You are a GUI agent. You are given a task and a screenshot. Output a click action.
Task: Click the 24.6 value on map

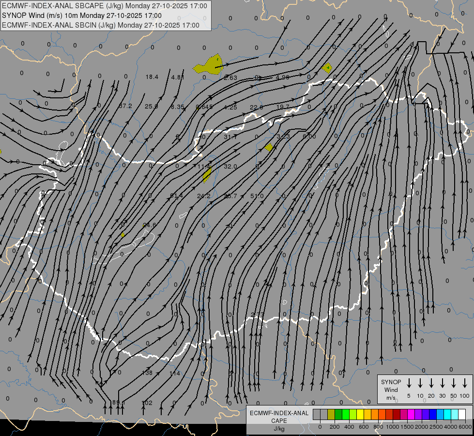click(150, 225)
